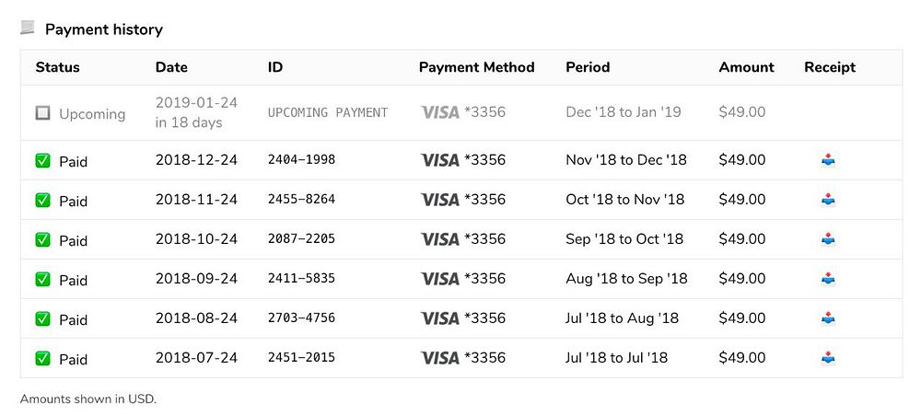Toggle the Upcoming payment checkbox
The width and height of the screenshot is (921, 416).
[43, 113]
